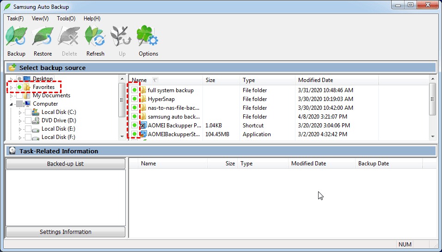This screenshot has width=442, height=252.
Task: Expand the DVD Drive (D:) node
Action: (x=20, y=121)
